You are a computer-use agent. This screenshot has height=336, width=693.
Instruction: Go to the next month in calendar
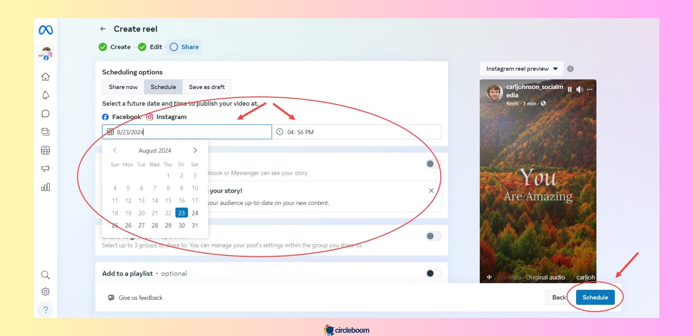tap(195, 150)
